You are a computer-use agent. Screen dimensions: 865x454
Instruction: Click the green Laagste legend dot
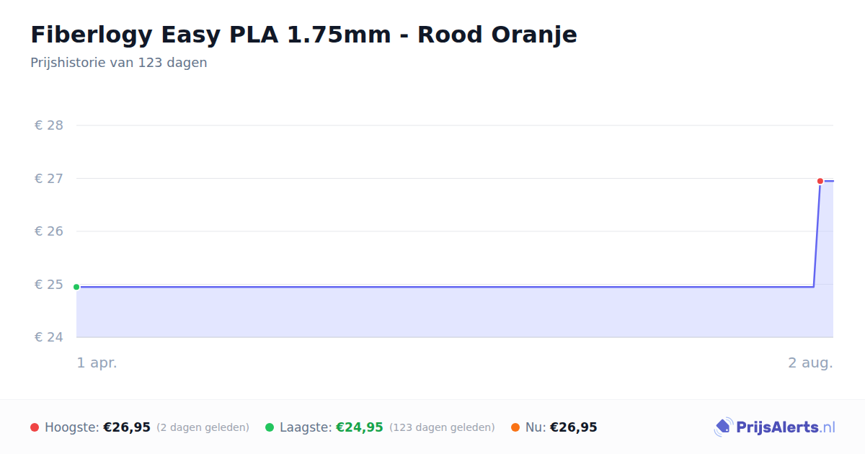click(270, 427)
